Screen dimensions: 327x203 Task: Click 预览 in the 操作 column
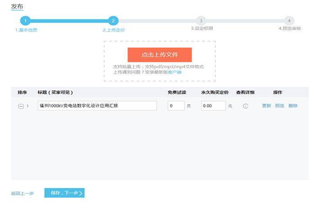pyautogui.click(x=280, y=106)
